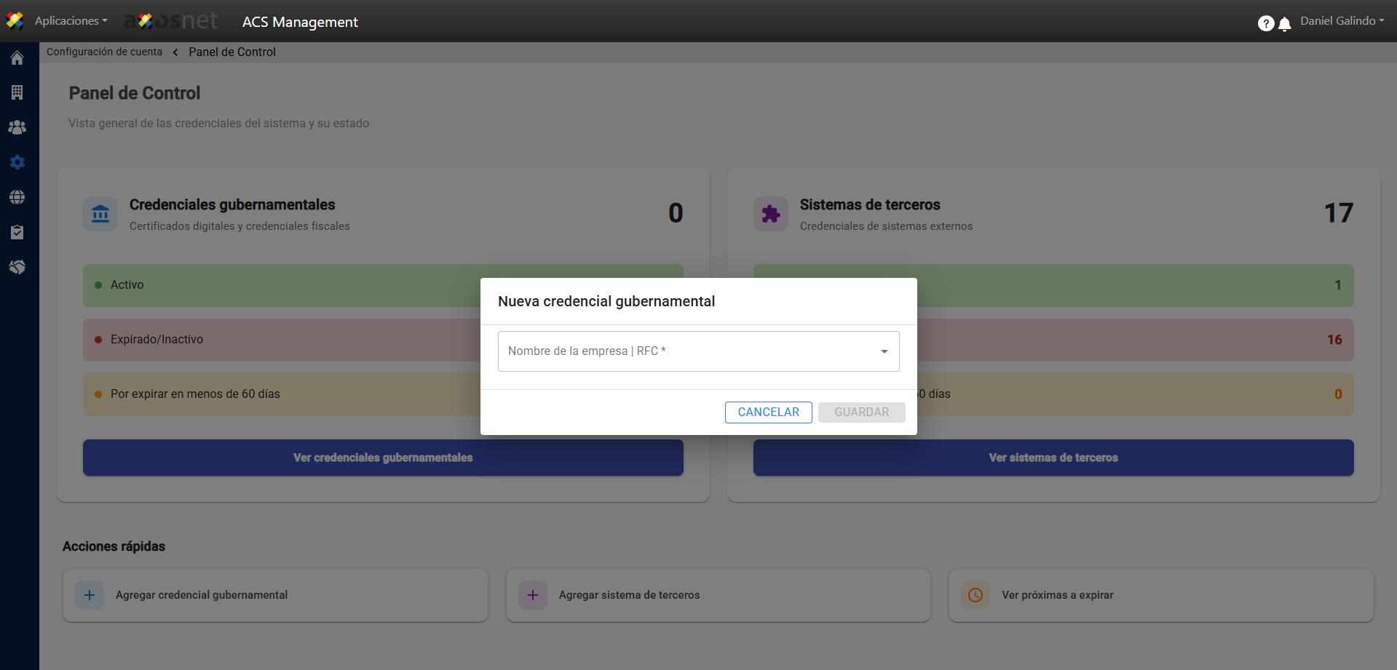
Task: Expand the company name RFC dropdown arrow
Action: click(x=884, y=351)
